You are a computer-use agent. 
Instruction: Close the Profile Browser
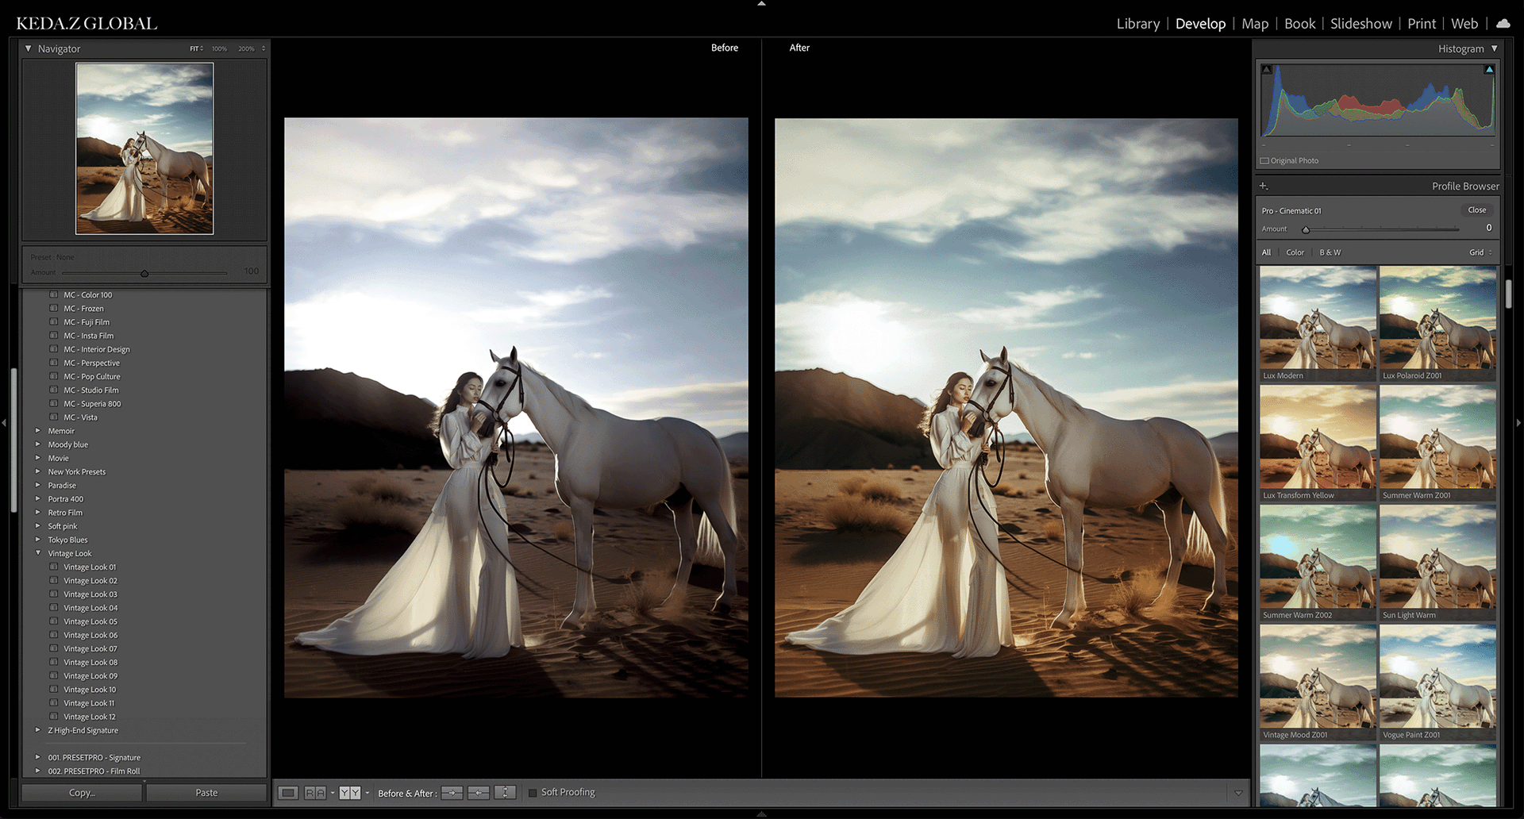click(x=1476, y=210)
